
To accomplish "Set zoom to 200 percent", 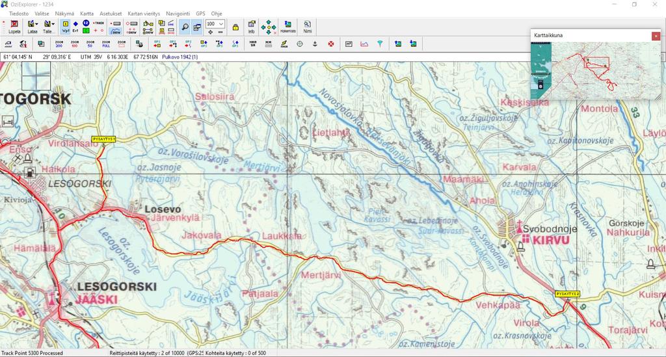I will (x=59, y=44).
